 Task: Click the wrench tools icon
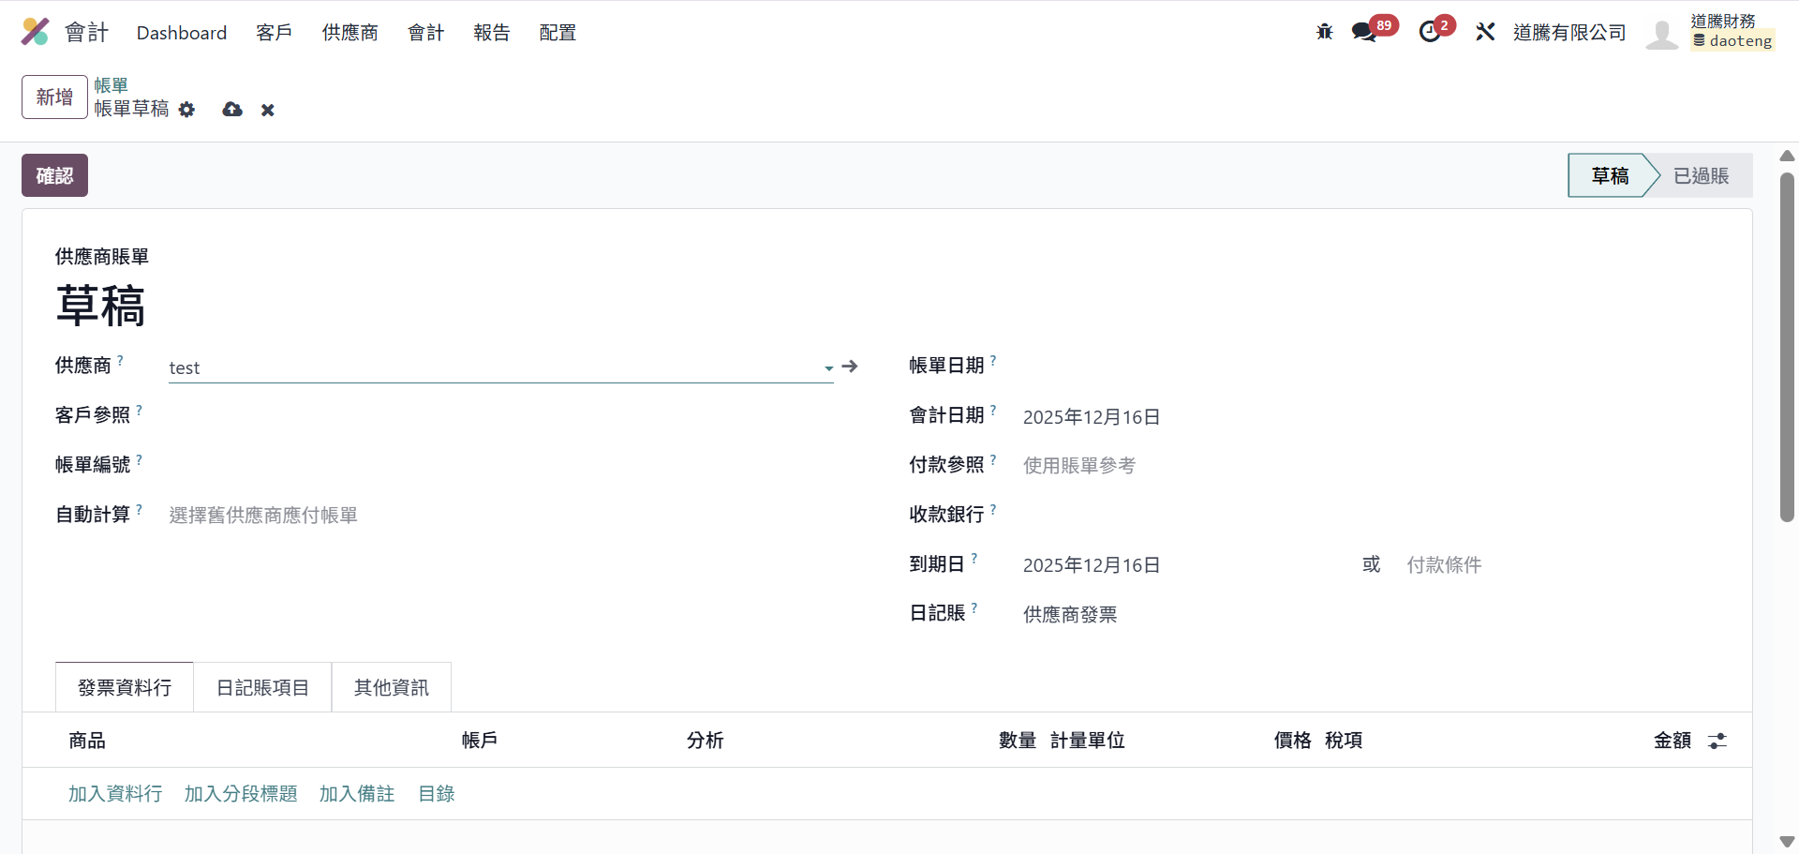pos(1485,32)
